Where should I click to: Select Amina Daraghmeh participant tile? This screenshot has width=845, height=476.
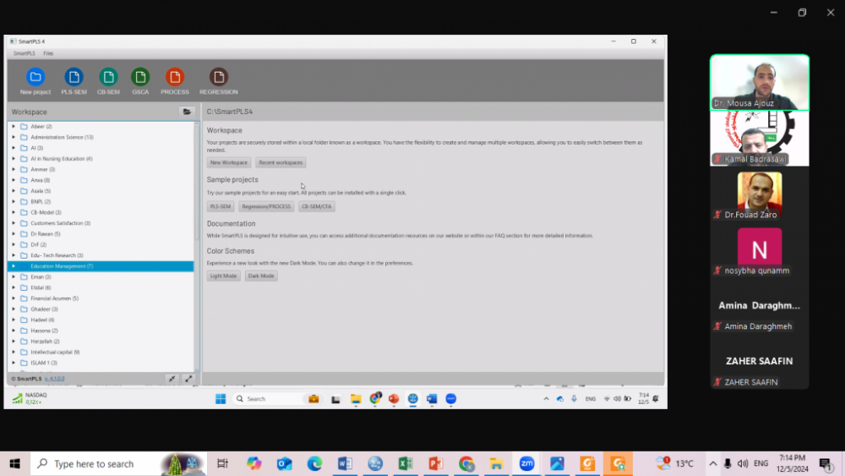760,306
